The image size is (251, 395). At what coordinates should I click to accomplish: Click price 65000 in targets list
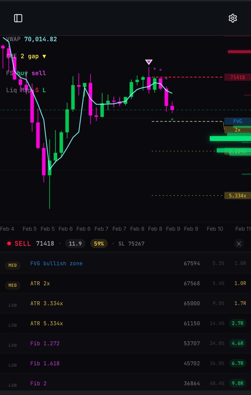pyautogui.click(x=192, y=303)
